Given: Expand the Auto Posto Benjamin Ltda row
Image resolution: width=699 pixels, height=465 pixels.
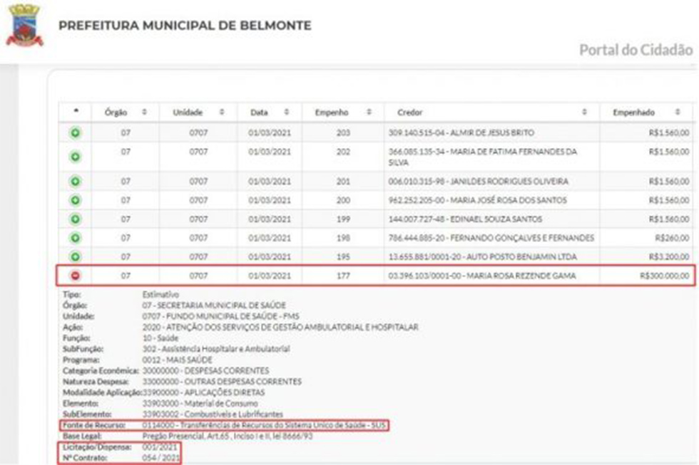Looking at the screenshot, I should coord(75,256).
